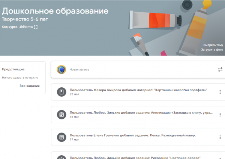Click the reuse post arrows icon
This screenshot has width=225, height=159.
point(220,69)
